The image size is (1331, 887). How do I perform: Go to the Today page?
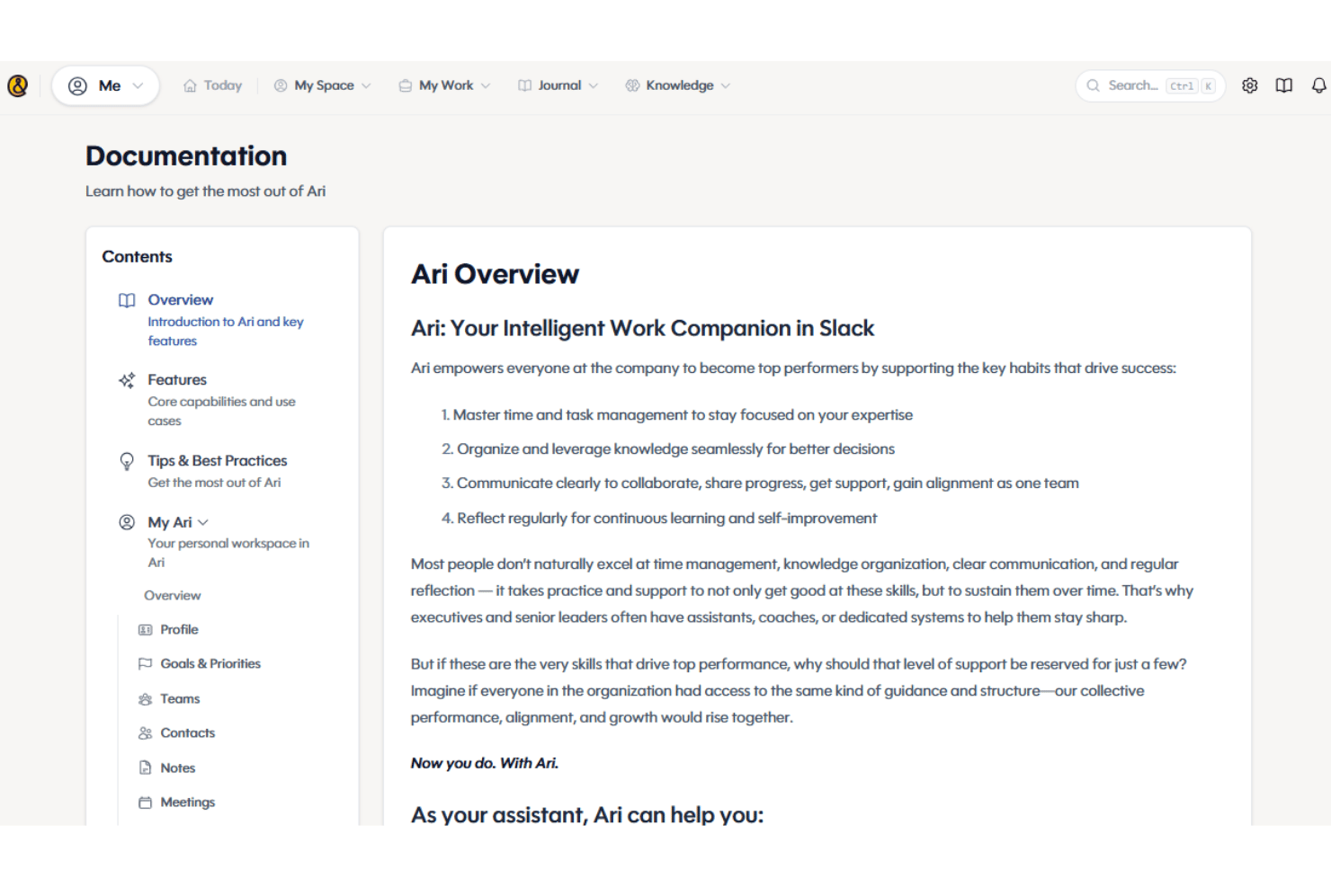pos(213,85)
